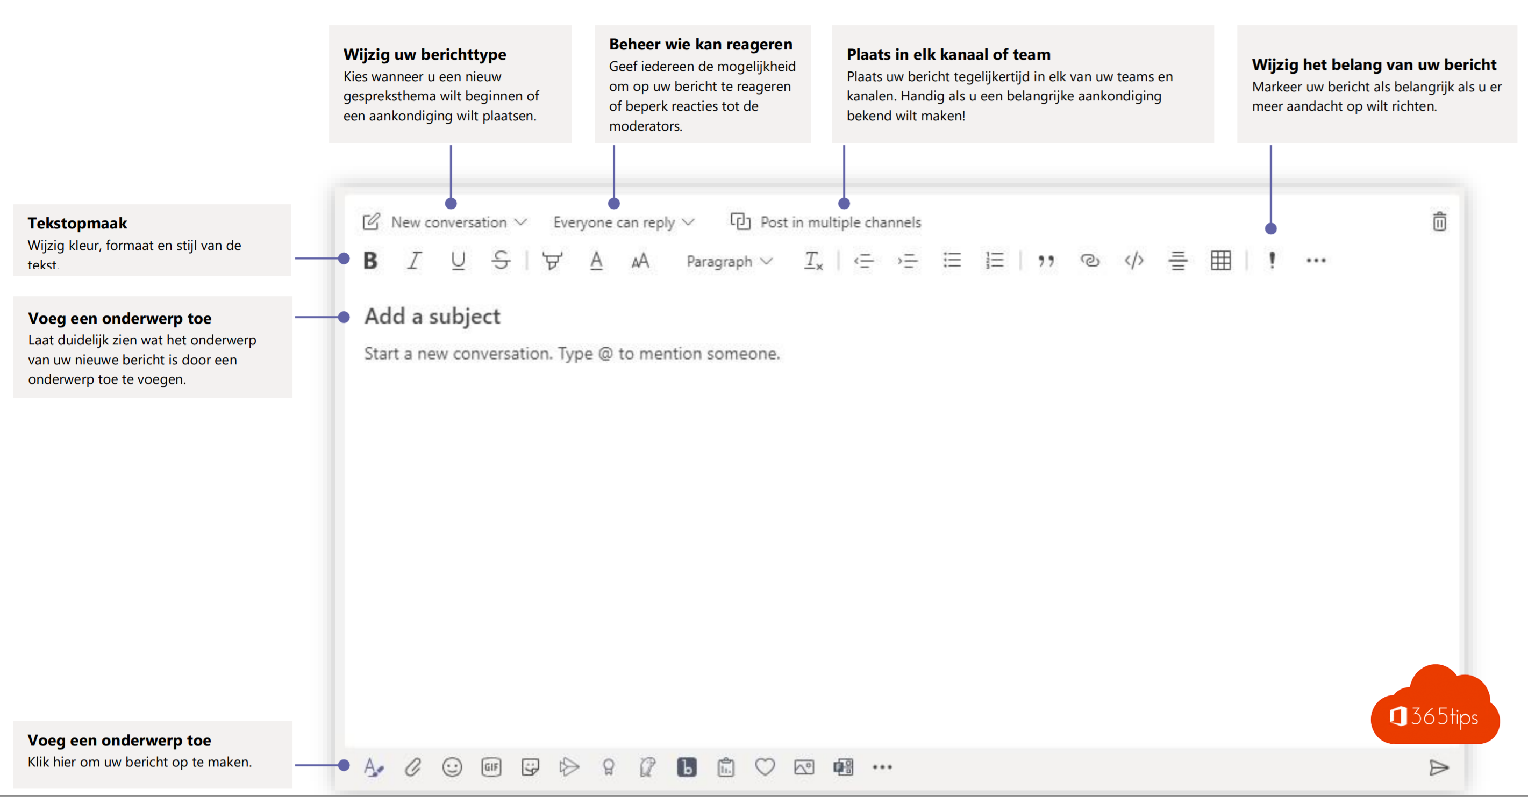Delete the draft with the trash icon

pyautogui.click(x=1439, y=222)
